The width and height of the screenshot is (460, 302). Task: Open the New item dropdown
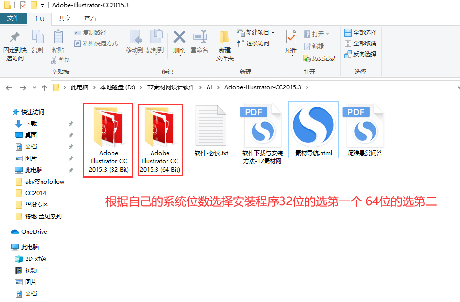[256, 32]
